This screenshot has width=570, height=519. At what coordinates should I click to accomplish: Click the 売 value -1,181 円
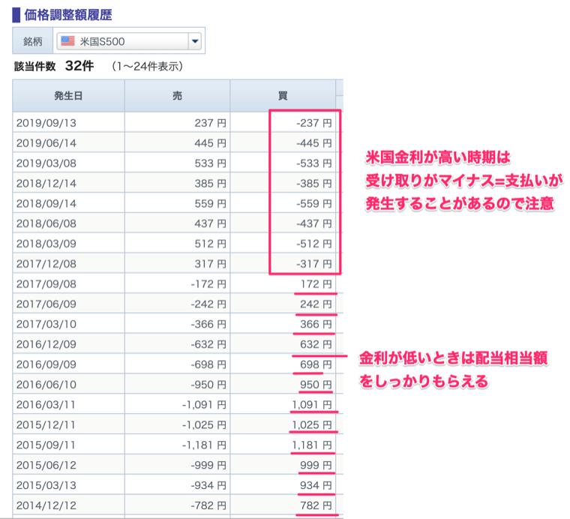[x=204, y=445]
